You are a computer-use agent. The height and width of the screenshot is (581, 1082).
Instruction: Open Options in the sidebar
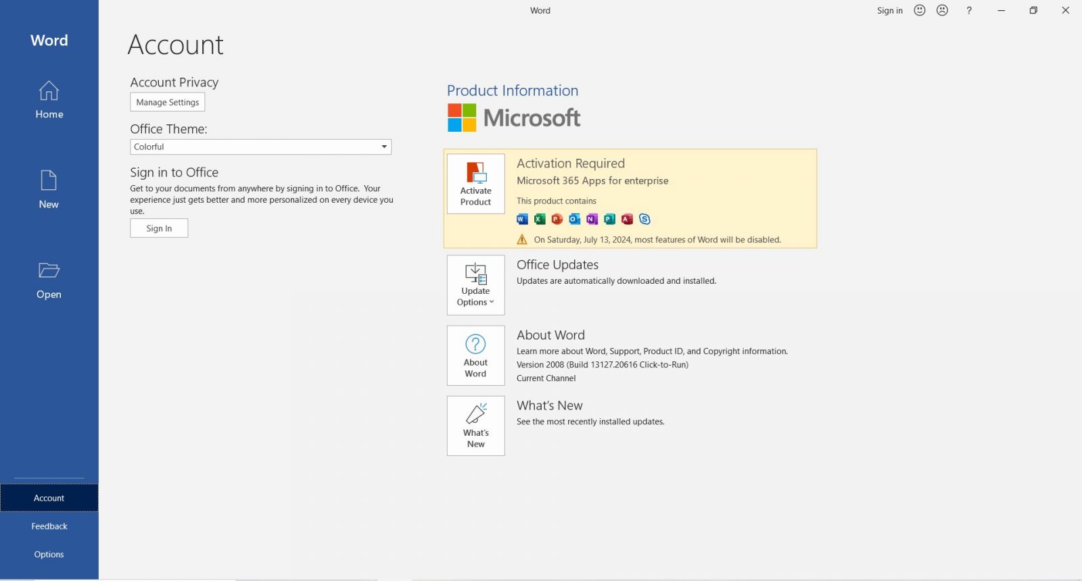(49, 555)
